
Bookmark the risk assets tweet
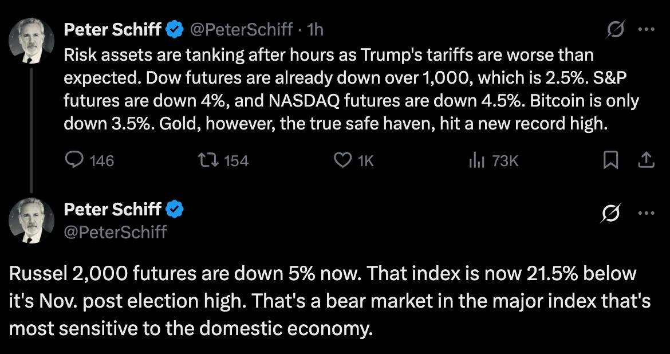point(611,161)
